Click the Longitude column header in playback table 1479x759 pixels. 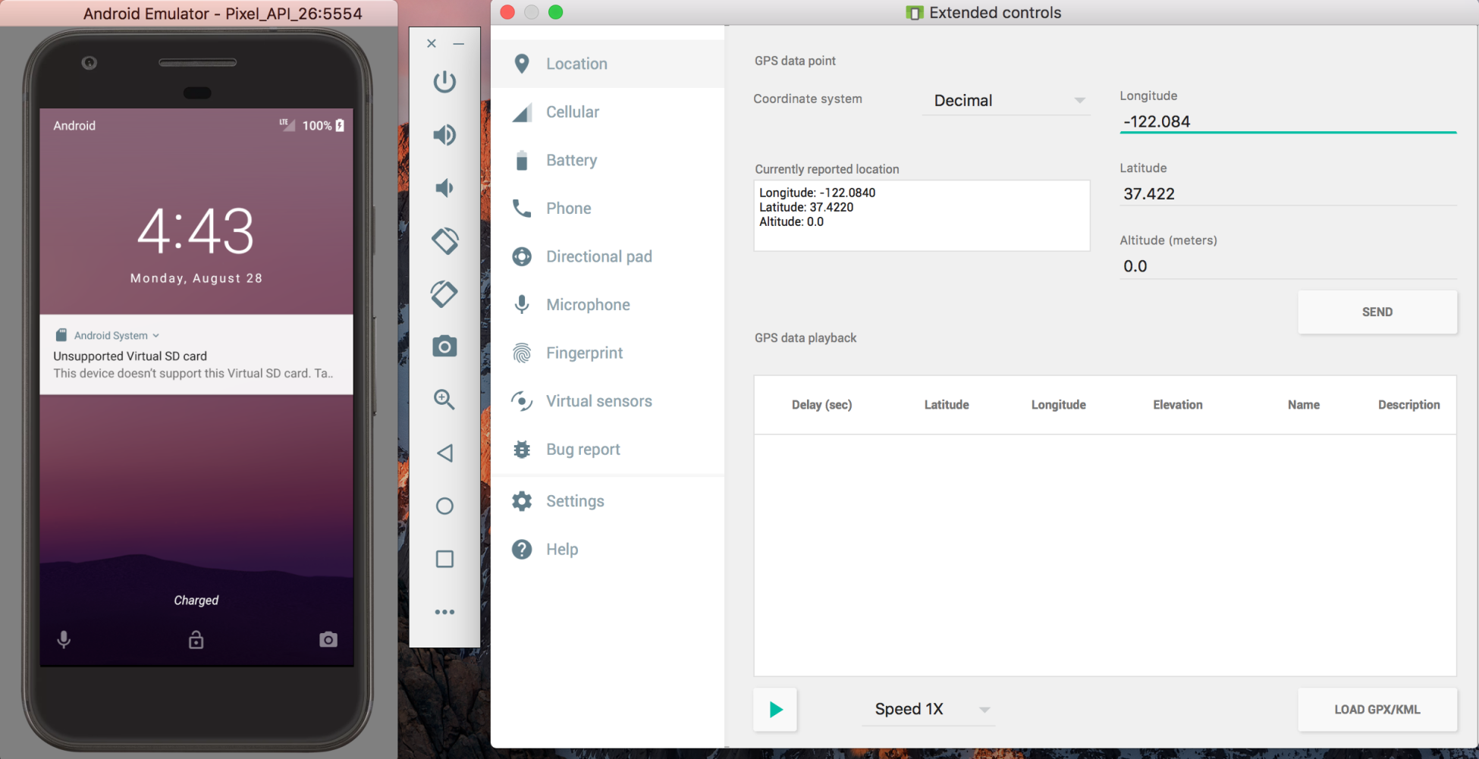(1058, 405)
